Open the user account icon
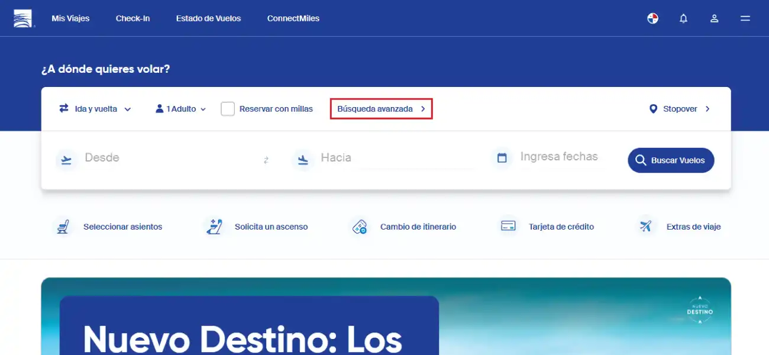Viewport: 769px width, 355px height. [714, 18]
